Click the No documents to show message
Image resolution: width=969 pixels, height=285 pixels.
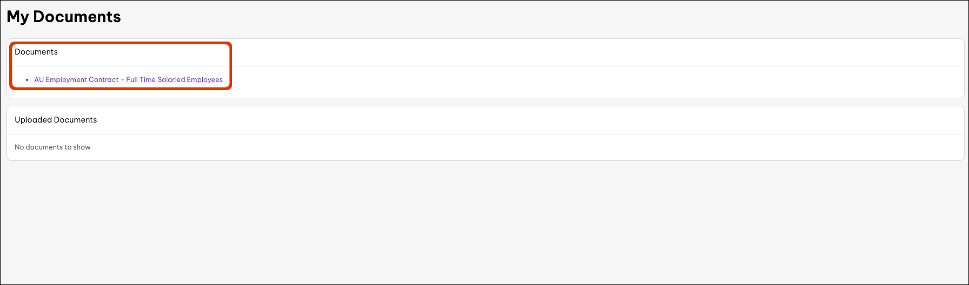point(52,147)
